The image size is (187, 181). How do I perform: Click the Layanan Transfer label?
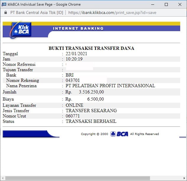(x=19, y=106)
